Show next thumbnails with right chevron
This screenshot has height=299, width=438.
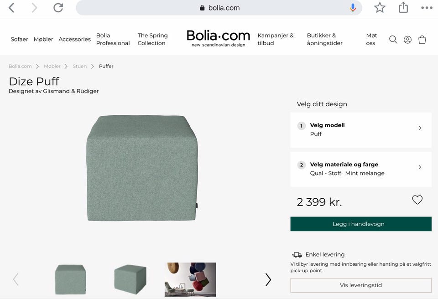pos(268,280)
